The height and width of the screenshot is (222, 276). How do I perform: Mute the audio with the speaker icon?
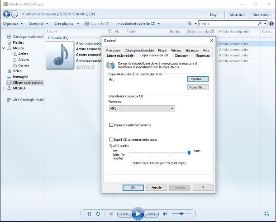[165, 214]
